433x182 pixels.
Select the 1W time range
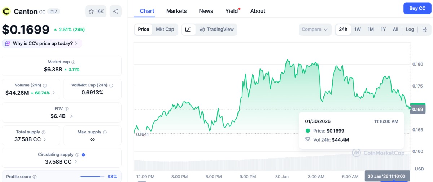click(x=358, y=30)
